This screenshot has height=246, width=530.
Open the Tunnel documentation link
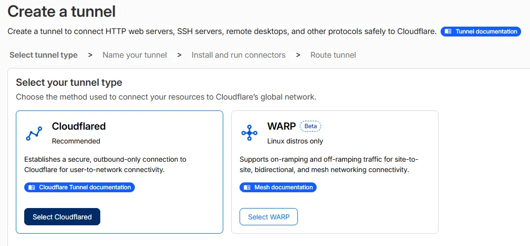(481, 32)
